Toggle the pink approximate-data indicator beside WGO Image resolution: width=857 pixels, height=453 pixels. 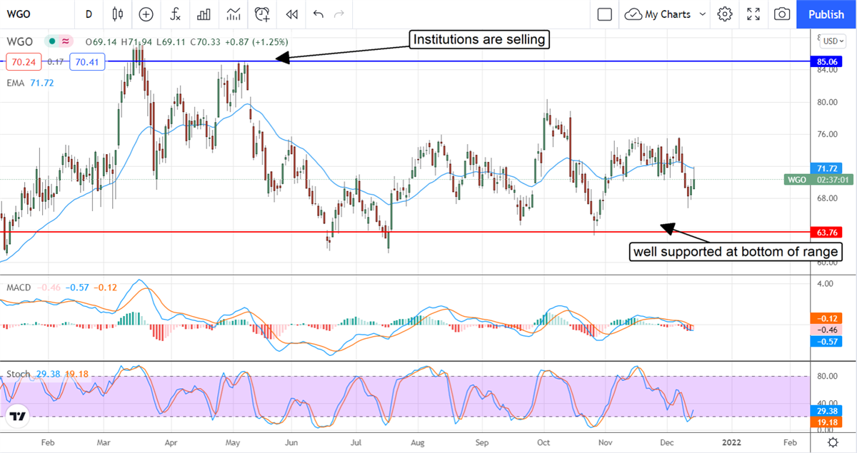(x=65, y=41)
